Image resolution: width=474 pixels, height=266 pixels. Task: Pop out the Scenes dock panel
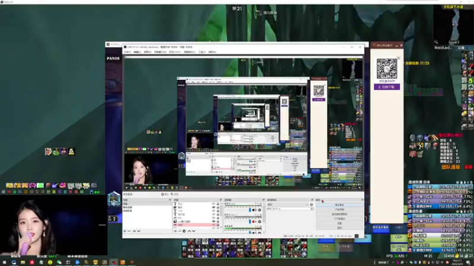170,200
